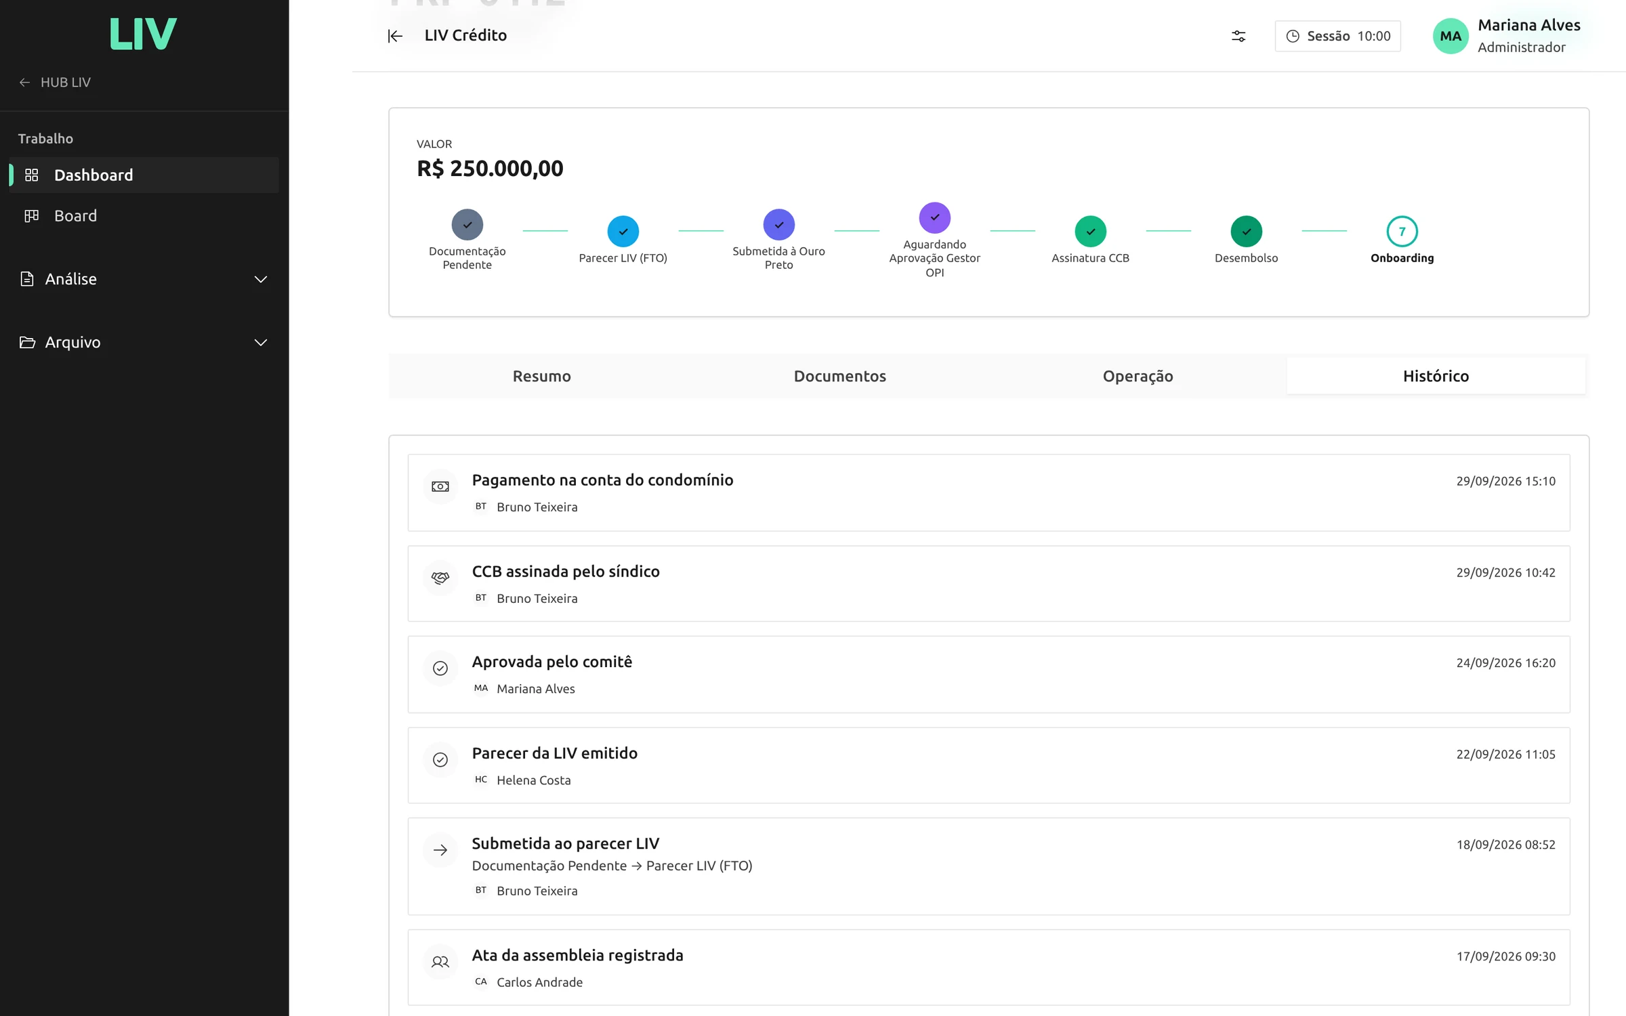Open the Dashboard menu item
The height and width of the screenshot is (1016, 1626).
(144, 175)
